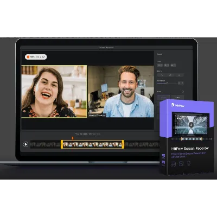Click the middle flip icon in rotate row
The height and width of the screenshot is (217, 217).
(170, 75)
